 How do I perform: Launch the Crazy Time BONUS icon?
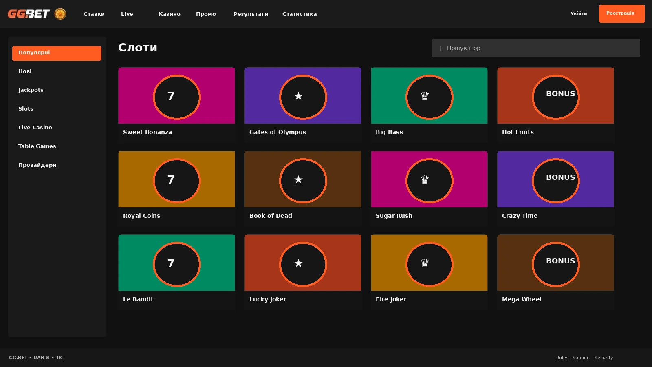pyautogui.click(x=556, y=181)
